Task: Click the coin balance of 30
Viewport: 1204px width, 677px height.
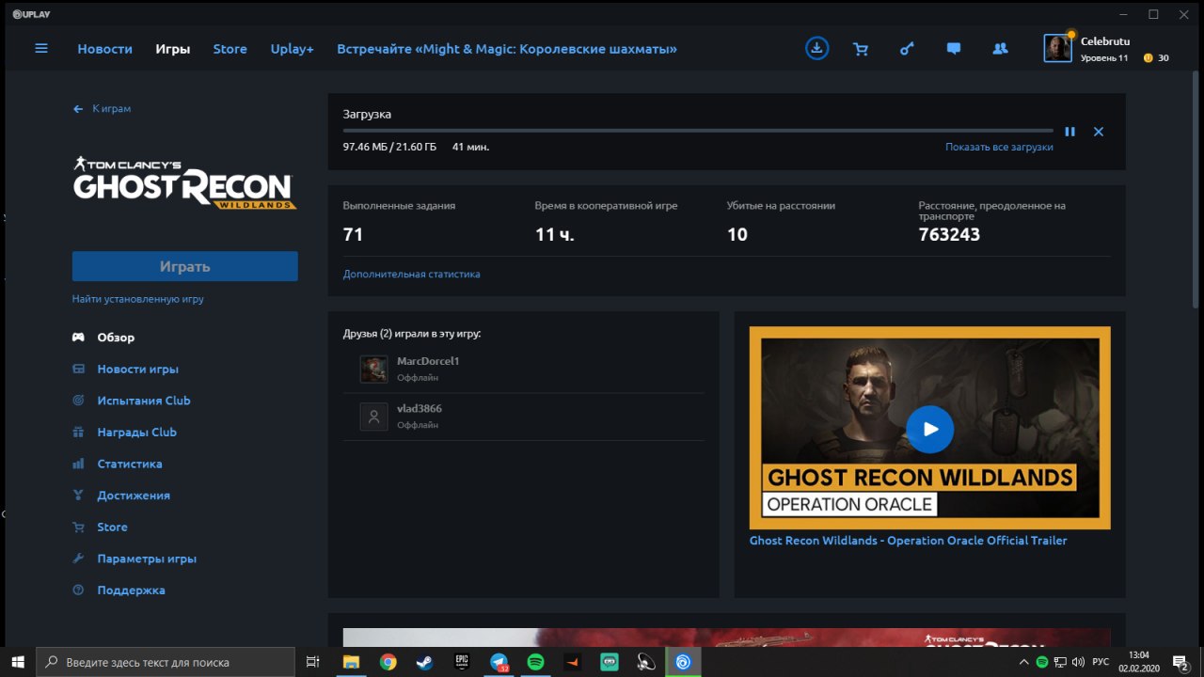Action: [1156, 58]
